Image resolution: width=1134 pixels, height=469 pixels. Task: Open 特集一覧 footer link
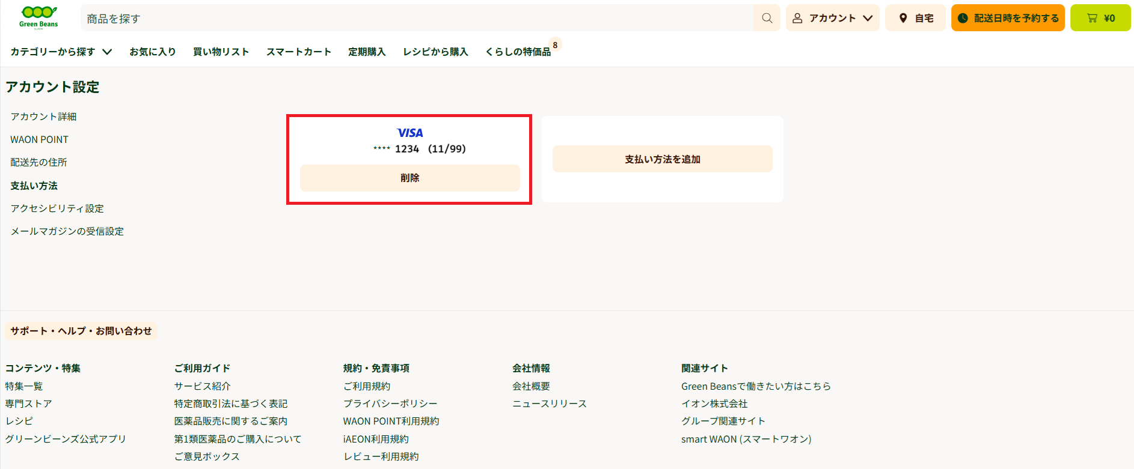(24, 386)
